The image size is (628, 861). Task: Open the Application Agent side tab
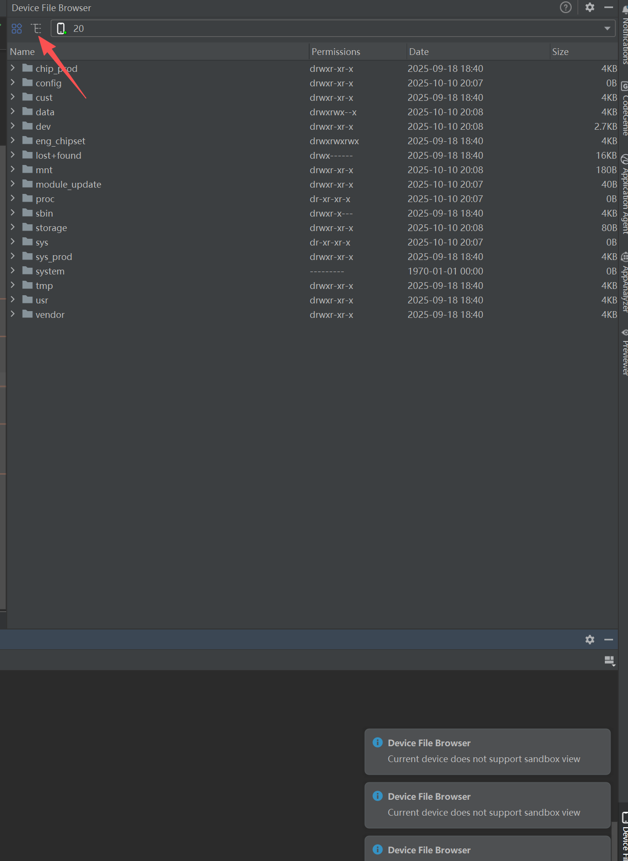624,194
